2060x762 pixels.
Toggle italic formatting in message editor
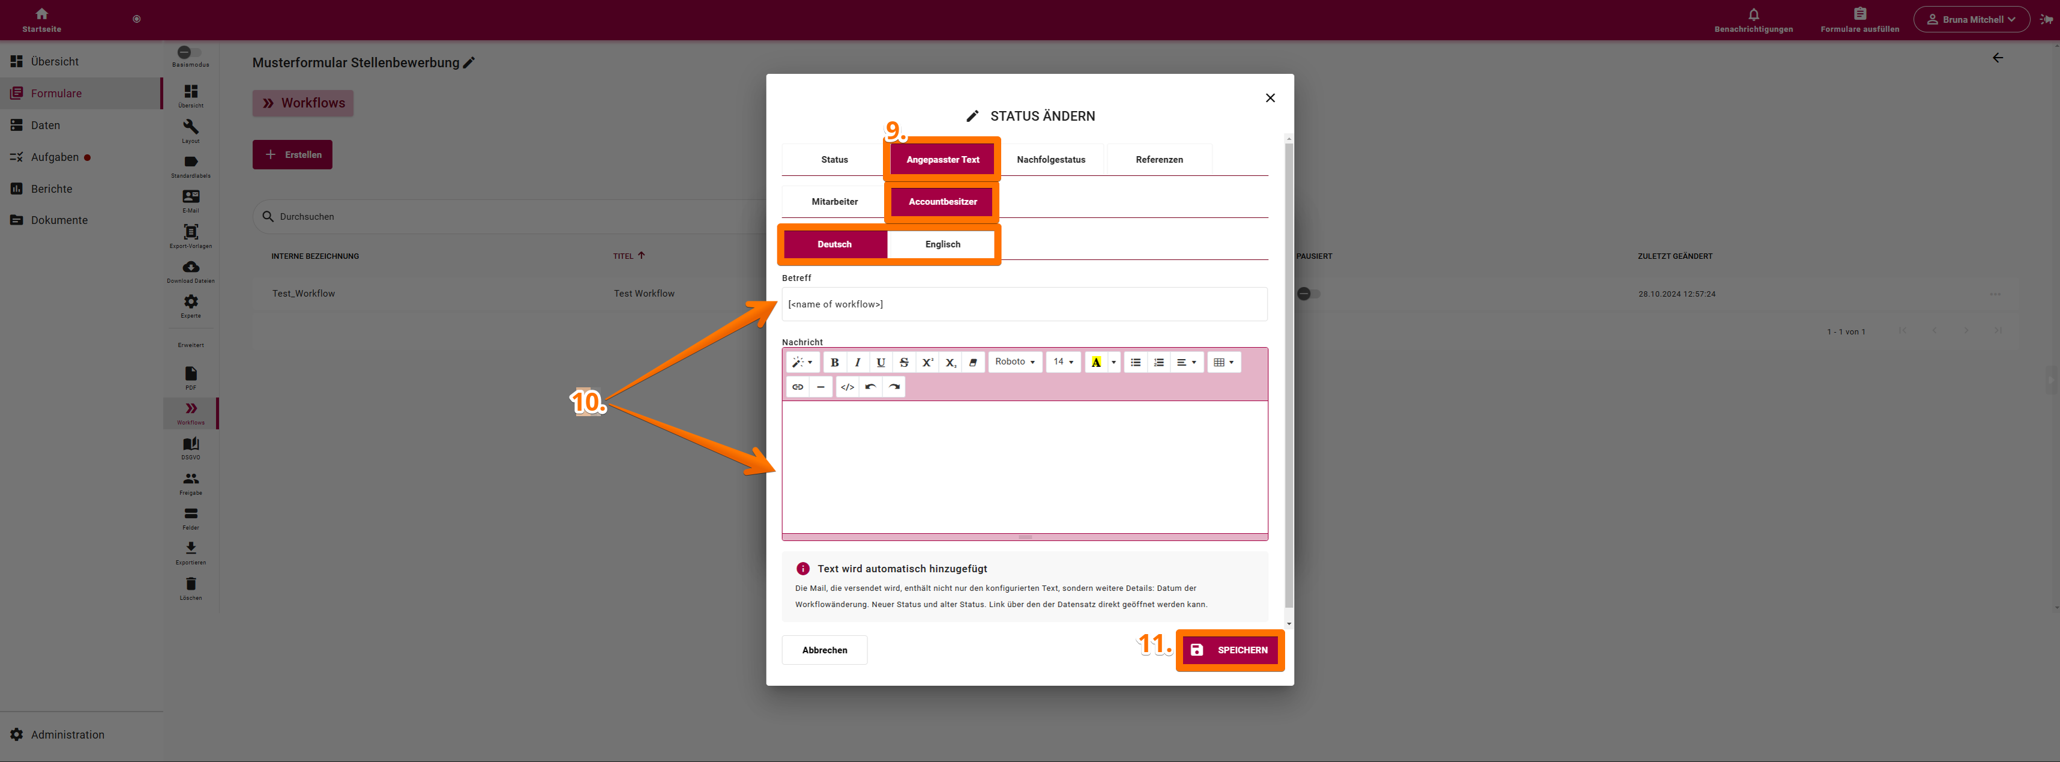(x=857, y=363)
